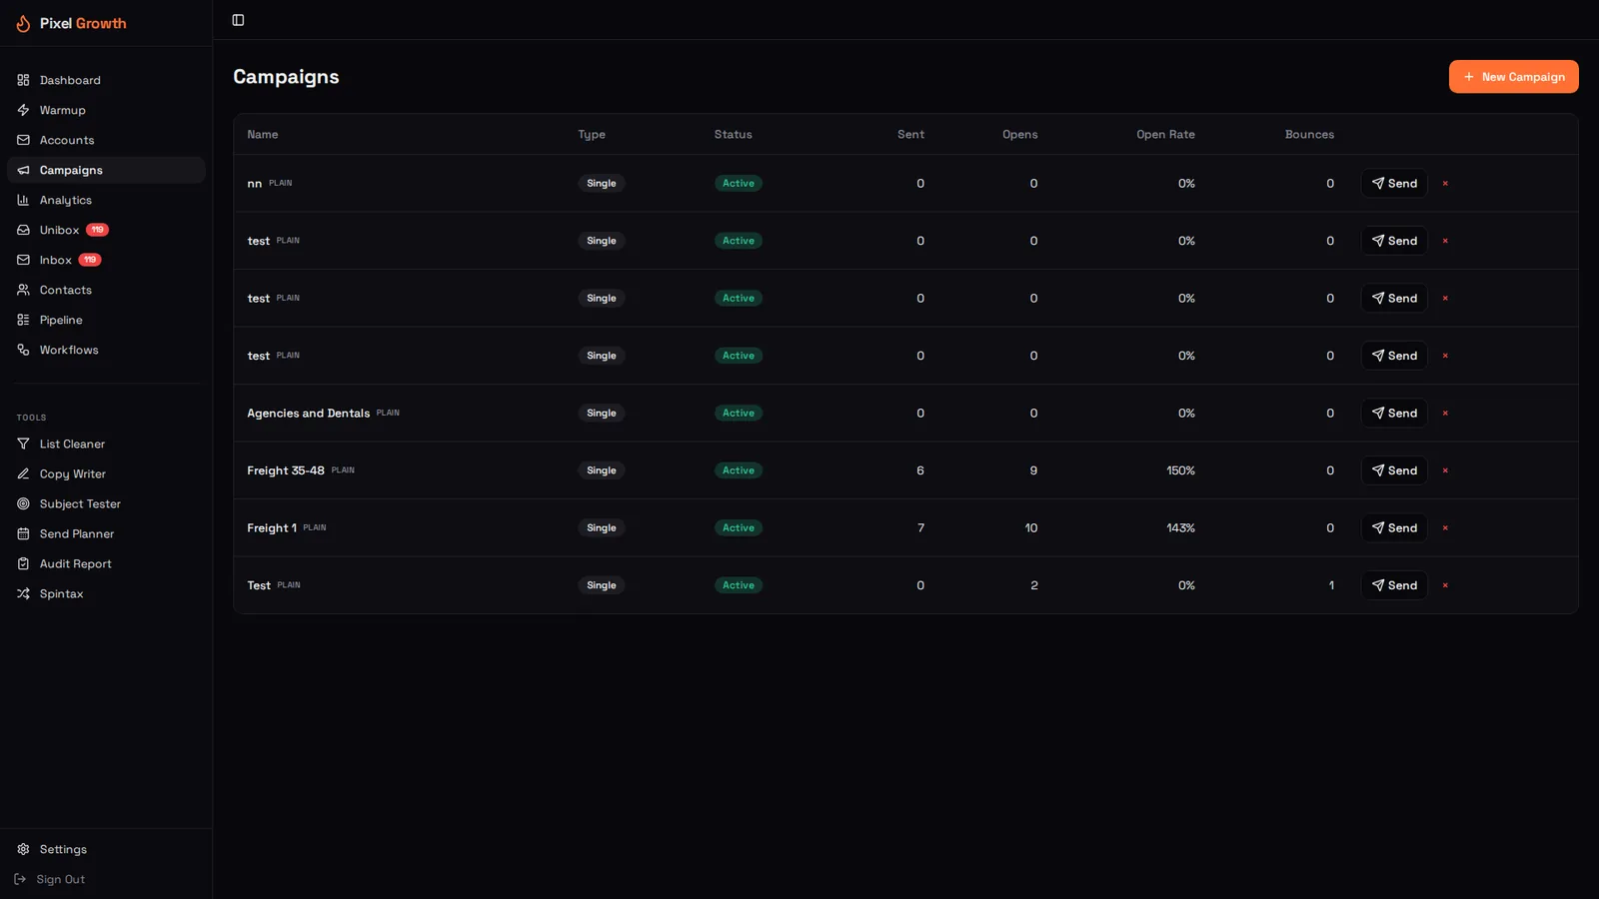
Task: Click the Workflows icon
Action: (23, 350)
